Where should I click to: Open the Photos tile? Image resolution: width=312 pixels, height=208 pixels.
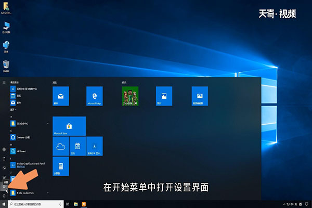tap(164, 96)
